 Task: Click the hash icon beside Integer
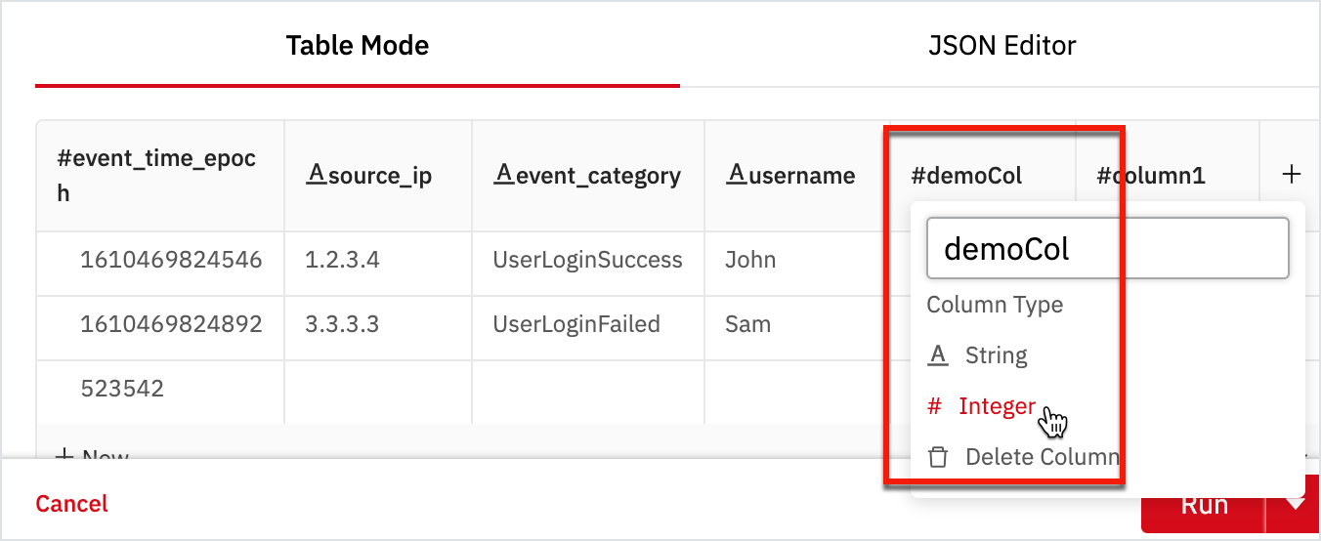(x=934, y=406)
